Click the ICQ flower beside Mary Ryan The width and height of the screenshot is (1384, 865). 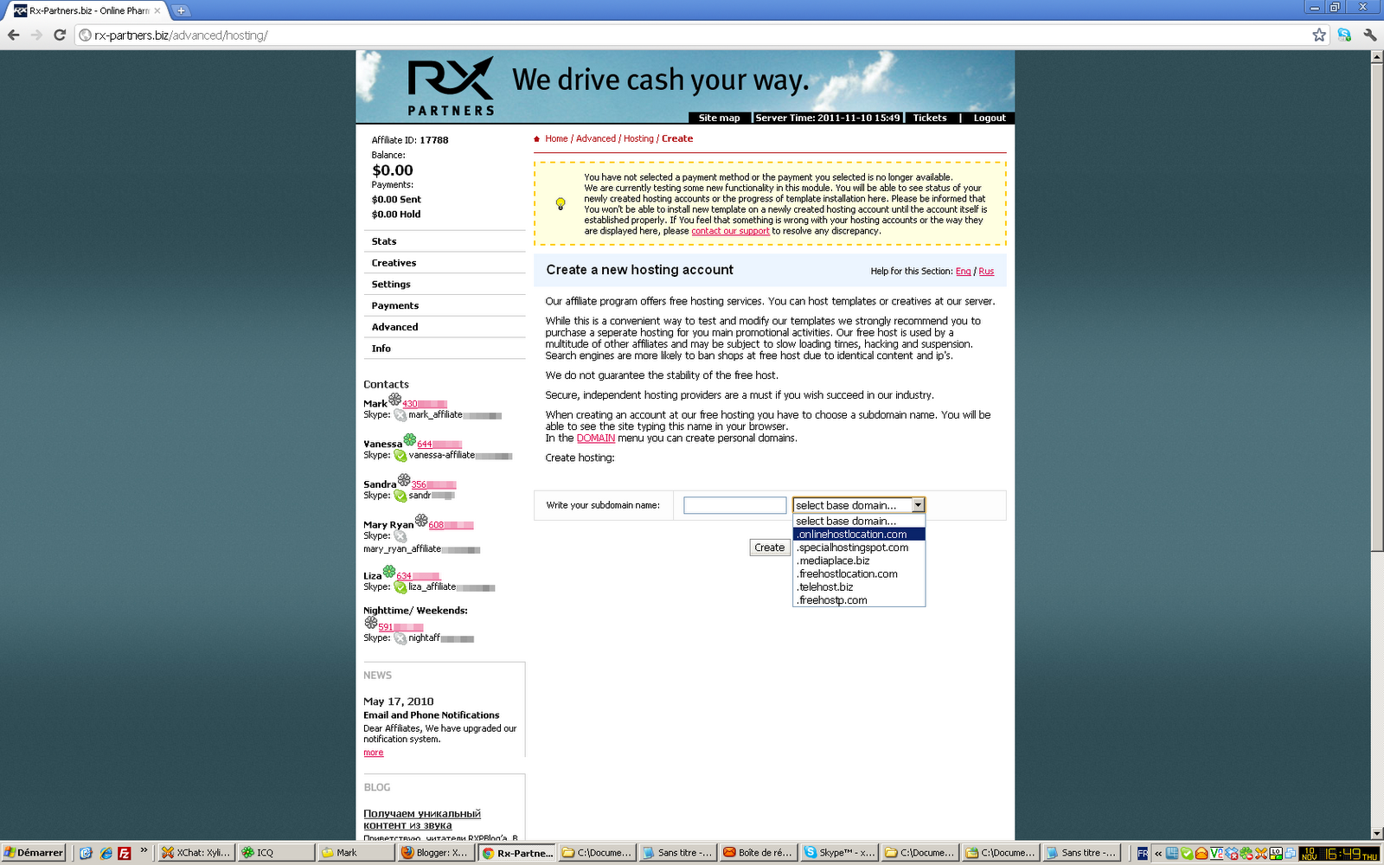point(421,521)
